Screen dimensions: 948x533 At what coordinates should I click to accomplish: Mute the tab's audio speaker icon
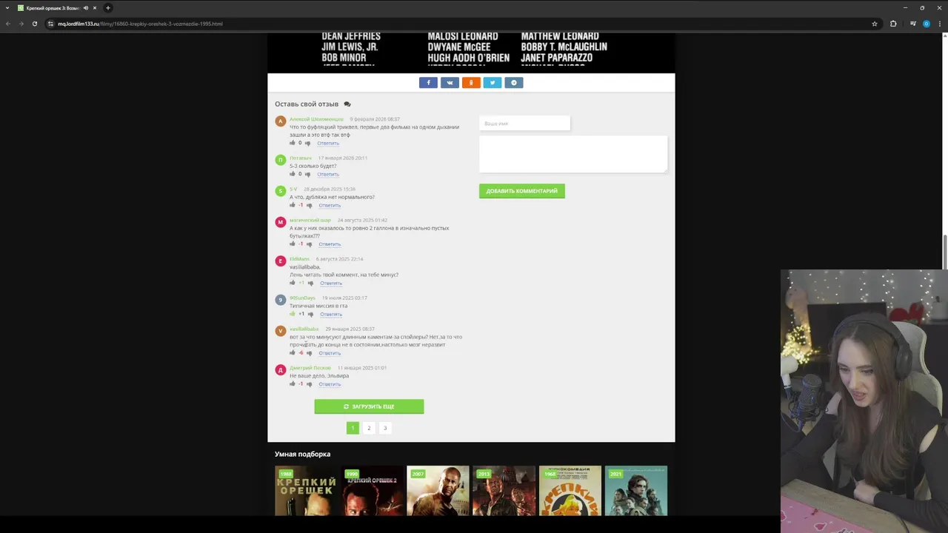86,7
